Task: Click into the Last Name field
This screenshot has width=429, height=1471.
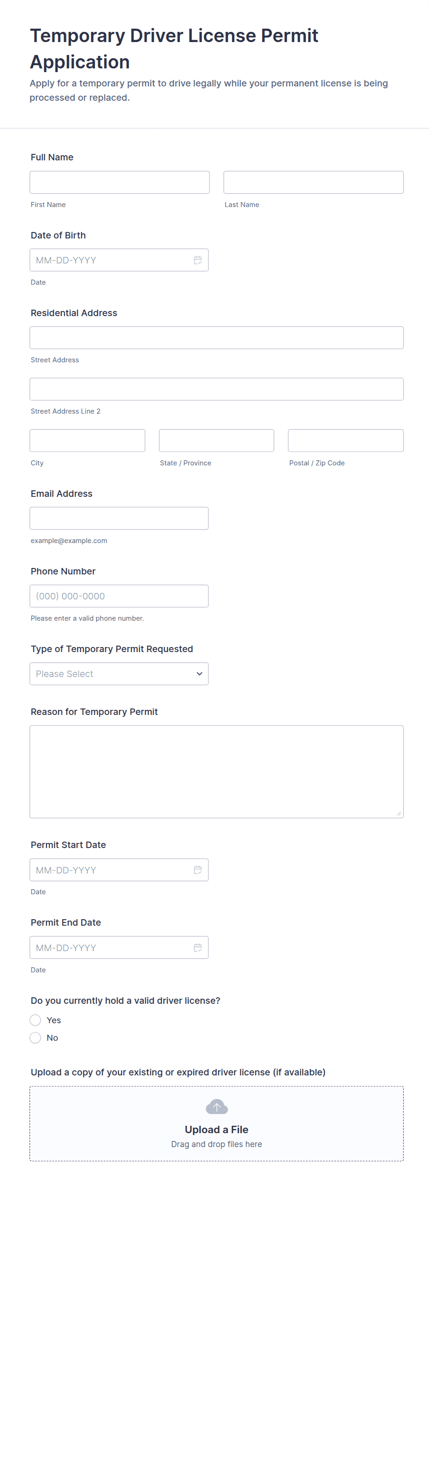Action: click(313, 182)
